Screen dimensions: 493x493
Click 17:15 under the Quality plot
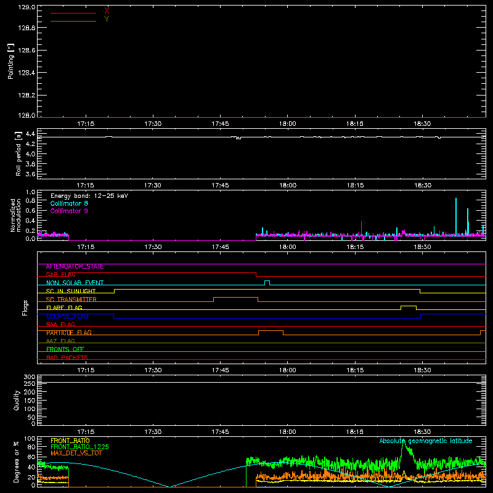click(x=86, y=432)
